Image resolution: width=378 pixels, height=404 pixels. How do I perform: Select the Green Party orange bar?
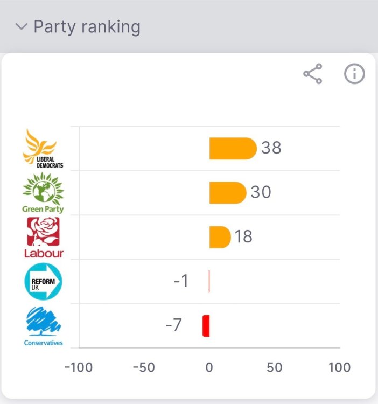227,193
